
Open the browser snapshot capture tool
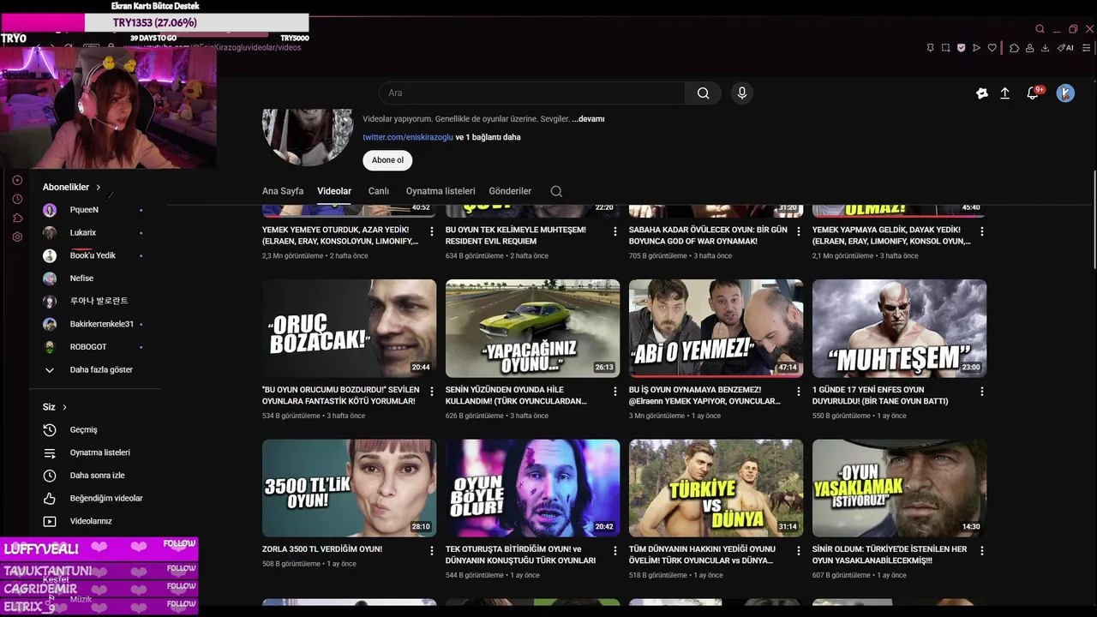[x=945, y=48]
